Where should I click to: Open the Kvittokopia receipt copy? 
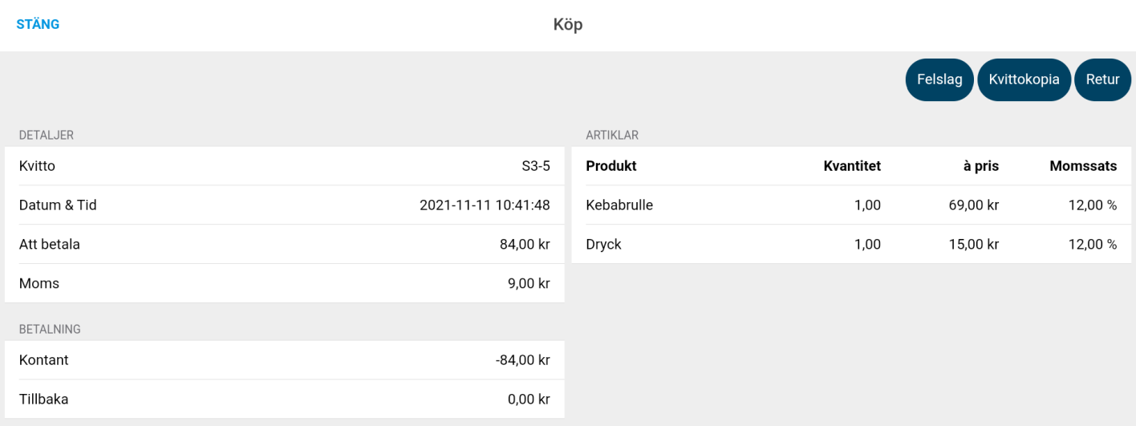[x=1024, y=80]
